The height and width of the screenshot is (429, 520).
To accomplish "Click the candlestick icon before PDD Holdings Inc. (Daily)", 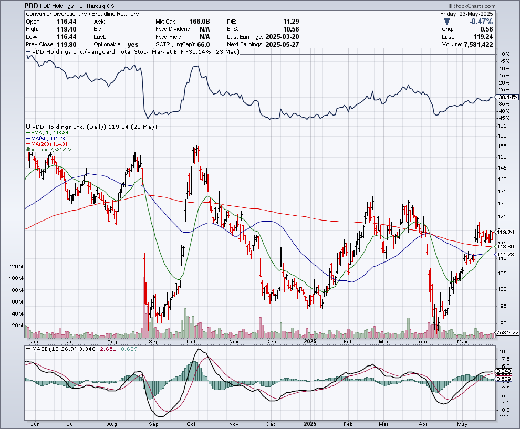I will pyautogui.click(x=28, y=127).
